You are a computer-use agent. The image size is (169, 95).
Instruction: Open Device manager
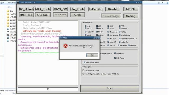click(x=111, y=16)
